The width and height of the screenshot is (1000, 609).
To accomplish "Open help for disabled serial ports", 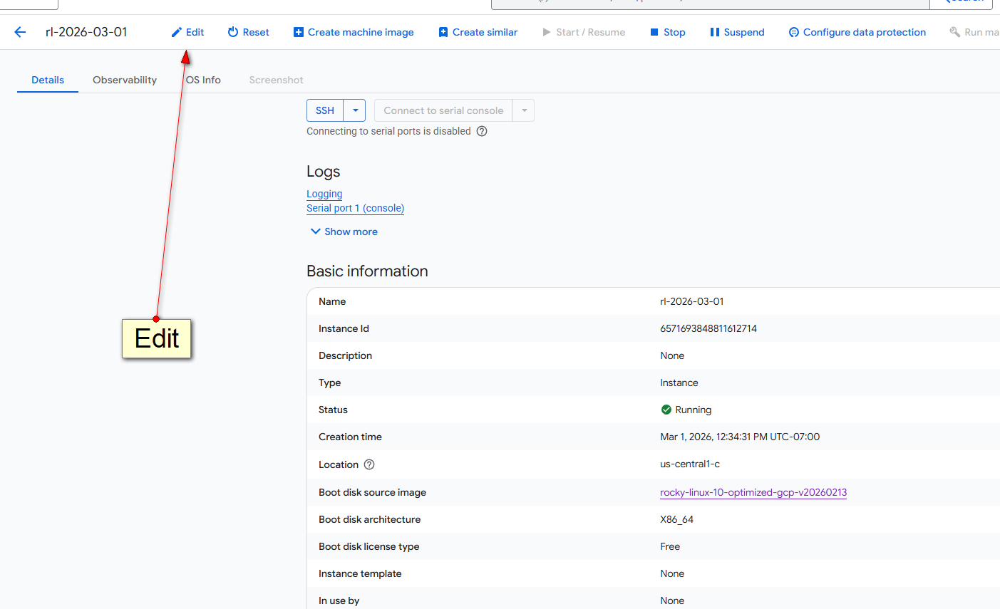I will tap(482, 131).
